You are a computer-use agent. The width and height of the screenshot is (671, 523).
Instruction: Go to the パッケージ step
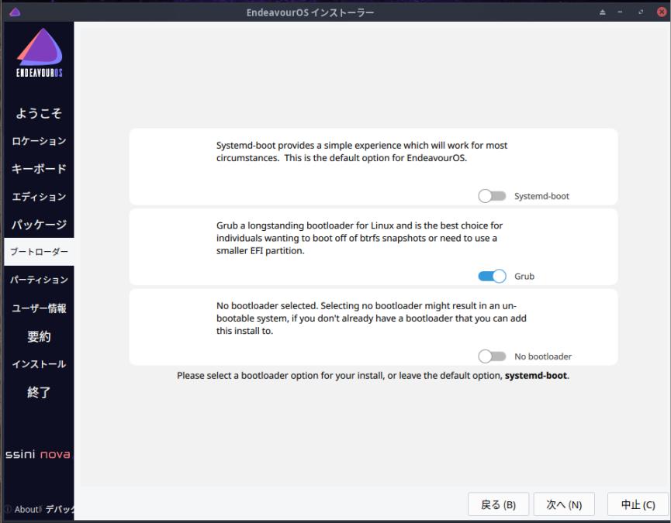(x=39, y=225)
